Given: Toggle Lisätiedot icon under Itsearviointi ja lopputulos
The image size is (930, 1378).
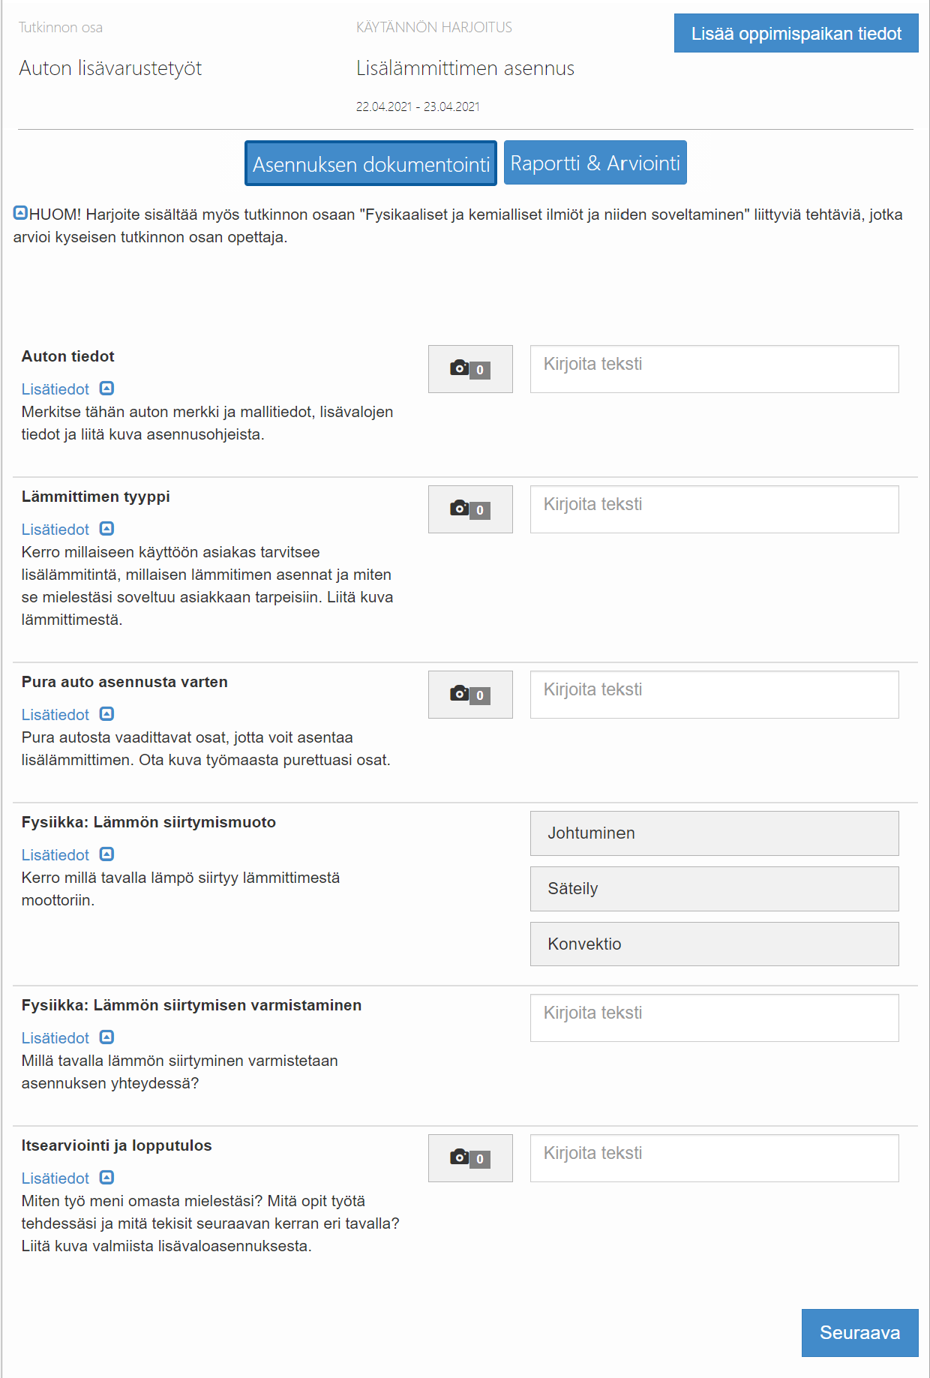Looking at the screenshot, I should tap(106, 1178).
